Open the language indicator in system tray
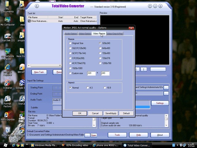This screenshot has width=197, height=148. coord(174,145)
